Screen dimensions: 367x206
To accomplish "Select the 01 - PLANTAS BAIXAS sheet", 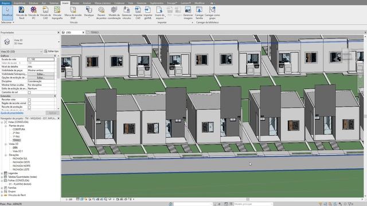I will [20, 184].
